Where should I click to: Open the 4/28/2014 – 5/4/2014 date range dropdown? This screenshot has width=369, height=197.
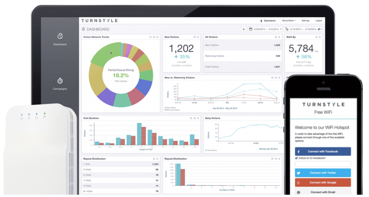265,29
